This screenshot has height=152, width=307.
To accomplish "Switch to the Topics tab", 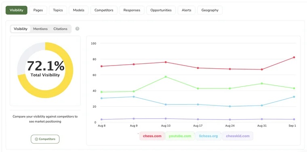I will [58, 10].
